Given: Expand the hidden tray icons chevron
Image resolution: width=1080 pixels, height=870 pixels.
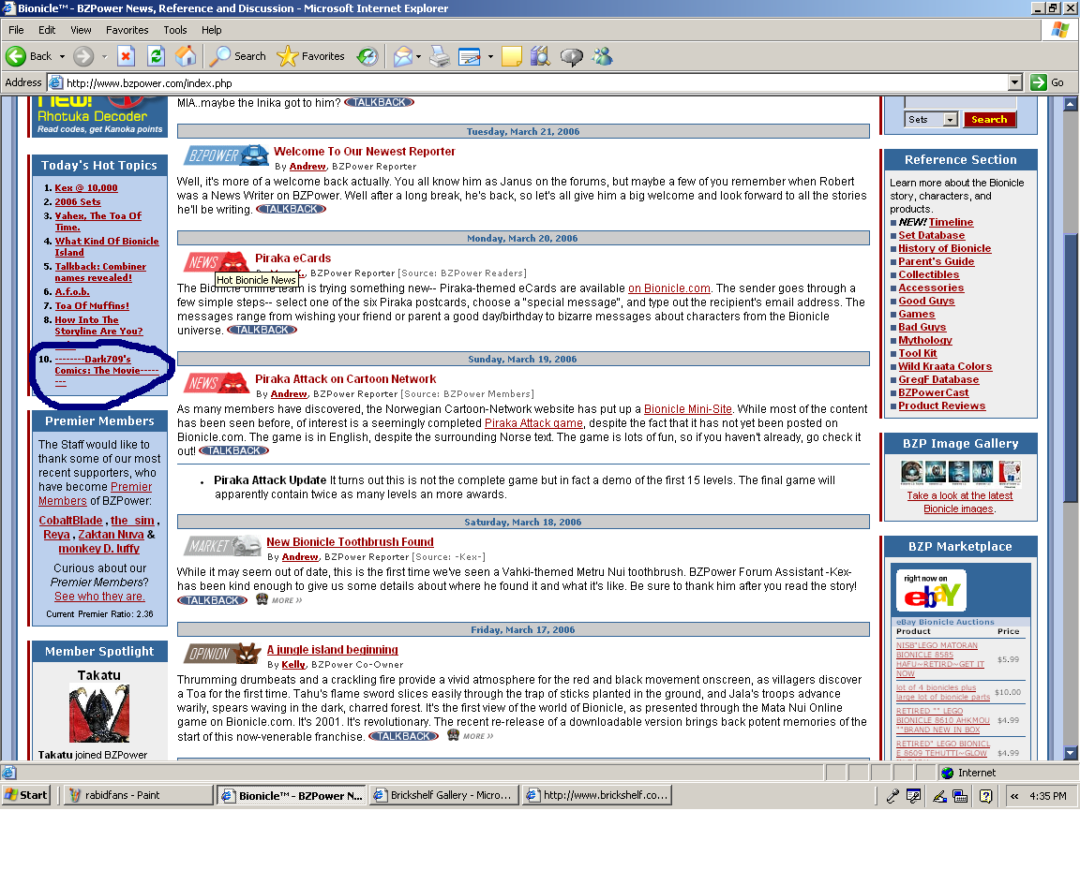Looking at the screenshot, I should coord(1013,796).
